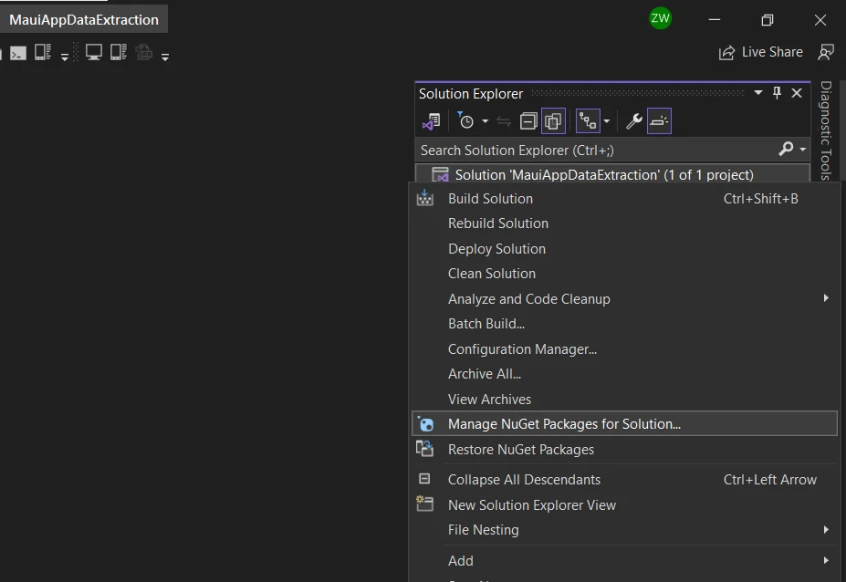Expand the File Nesting submenu
The width and height of the screenshot is (846, 582).
click(825, 530)
